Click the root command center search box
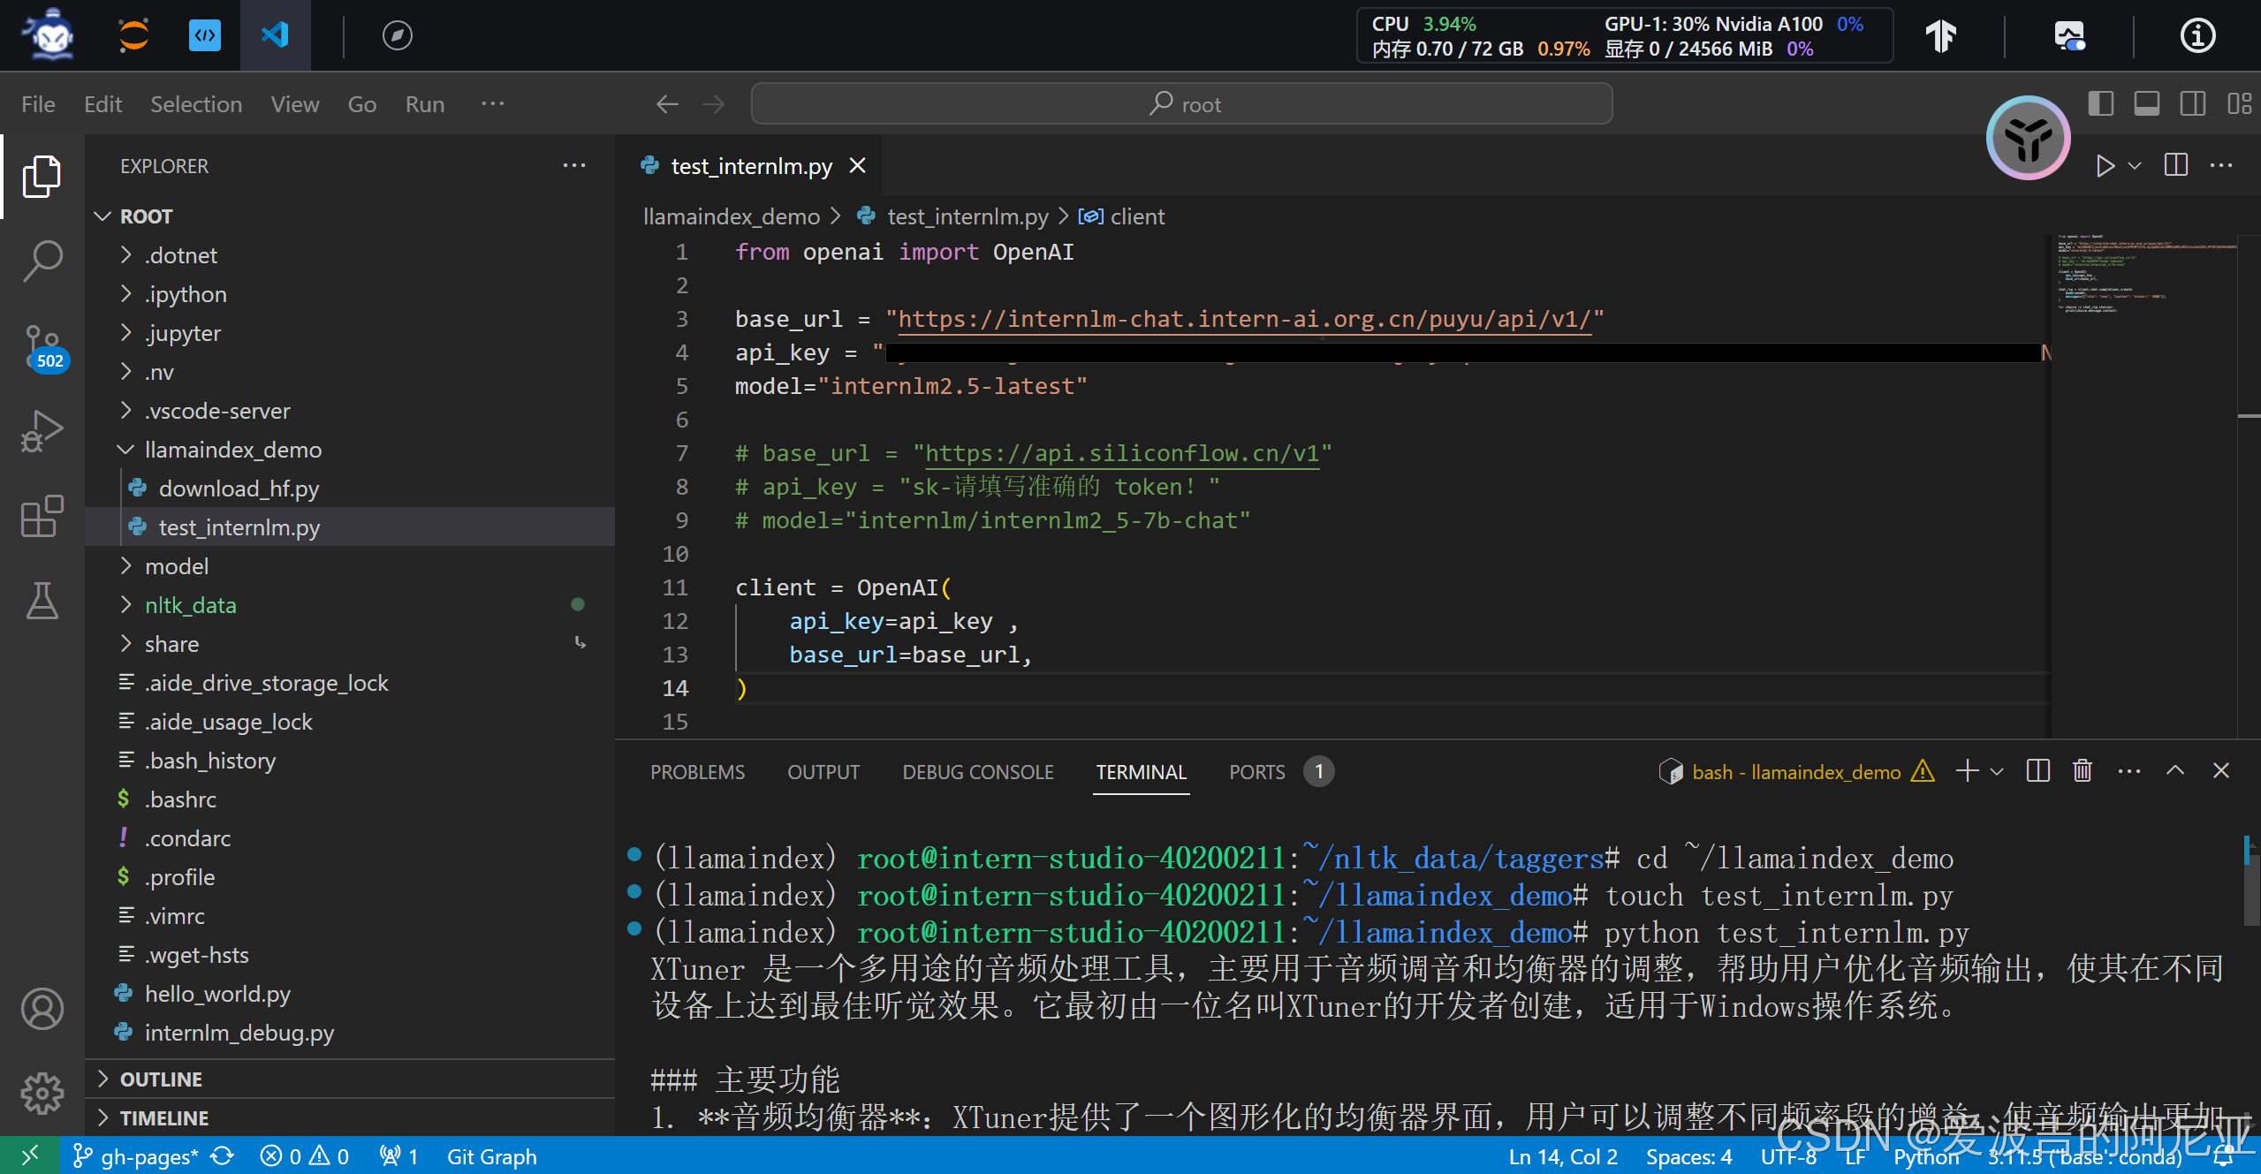Screen dimensions: 2261x1174 point(1181,104)
